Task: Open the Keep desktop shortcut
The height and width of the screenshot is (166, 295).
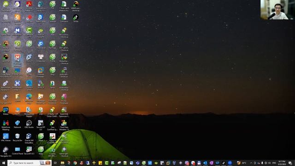Action: point(41,151)
